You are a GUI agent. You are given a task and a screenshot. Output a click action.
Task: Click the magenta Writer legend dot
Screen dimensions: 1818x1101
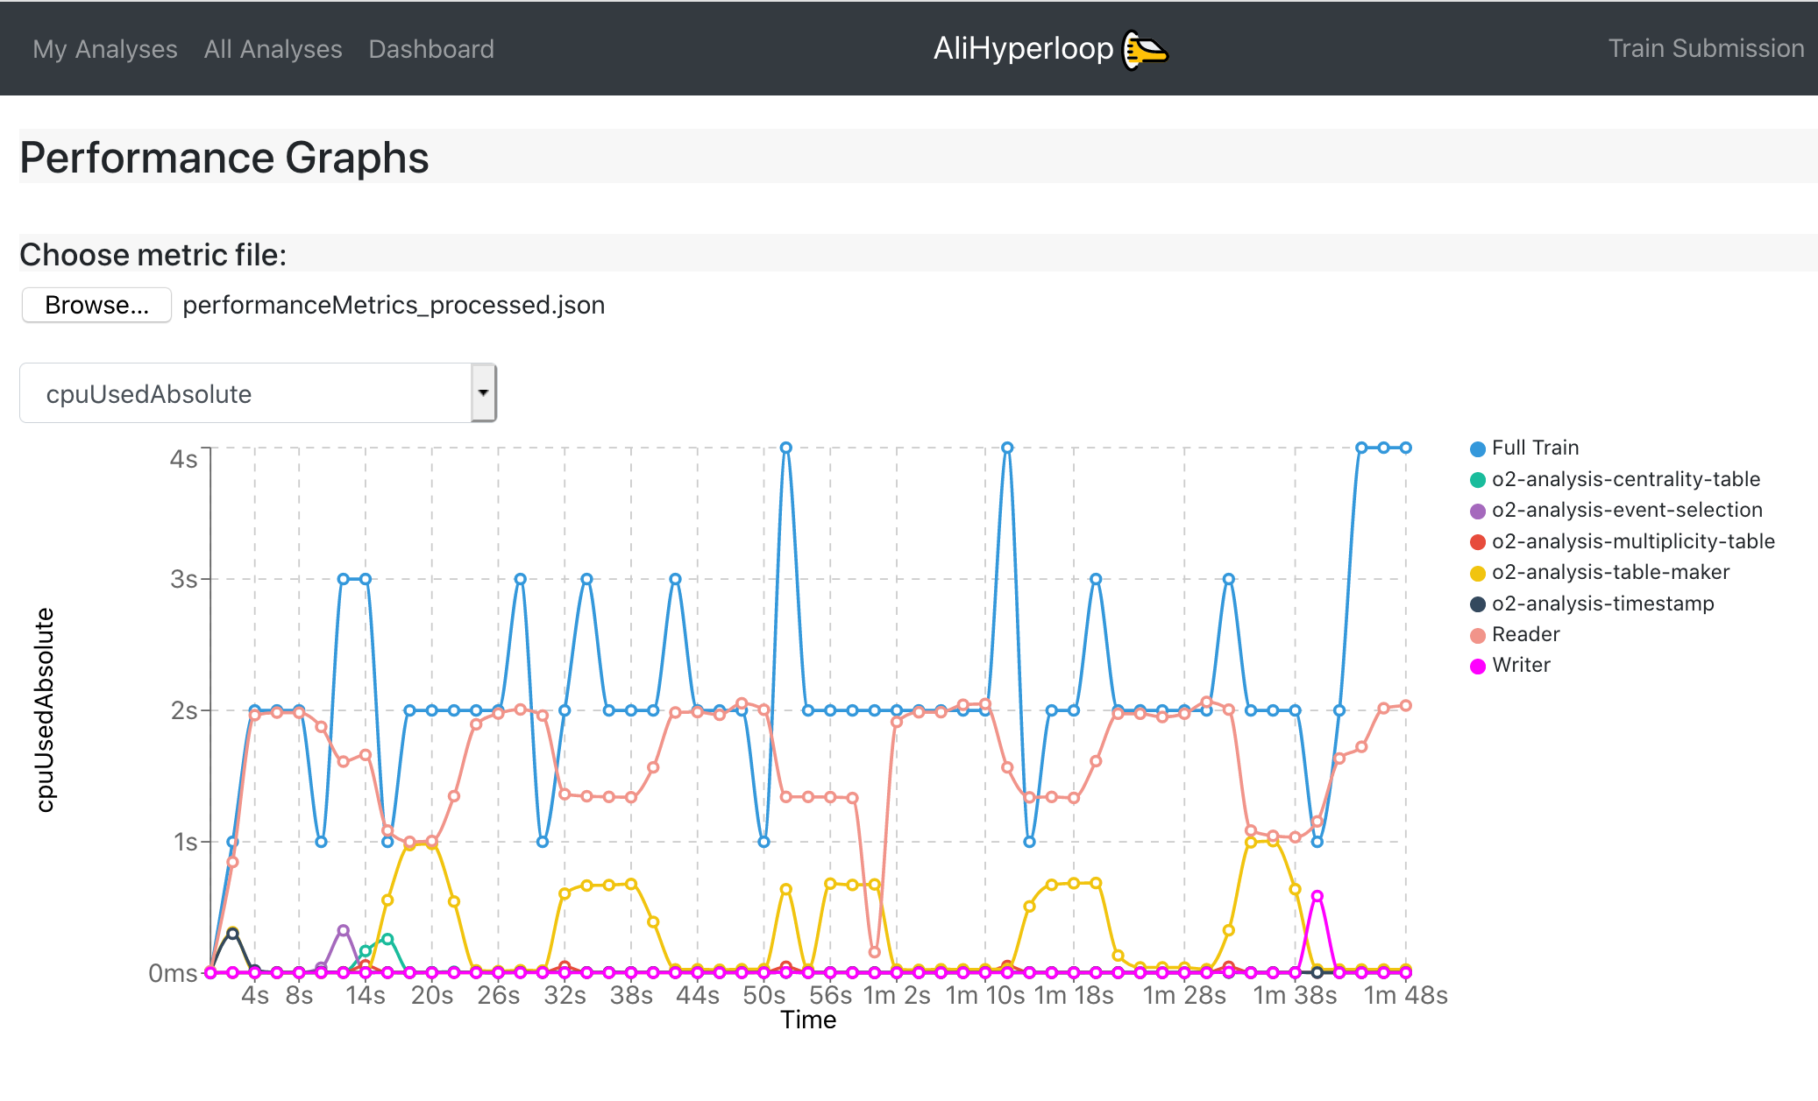point(1478,667)
